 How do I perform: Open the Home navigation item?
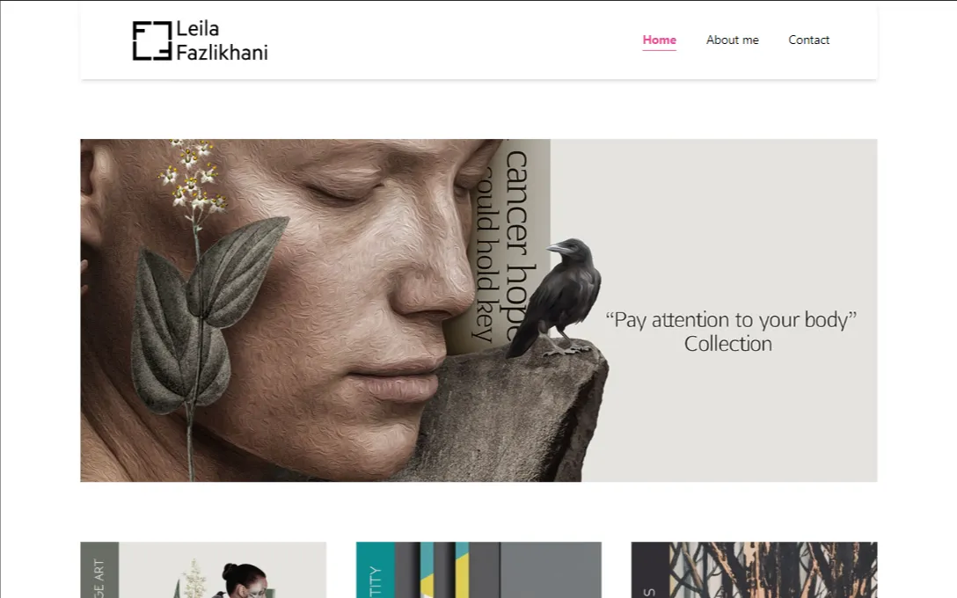point(659,40)
